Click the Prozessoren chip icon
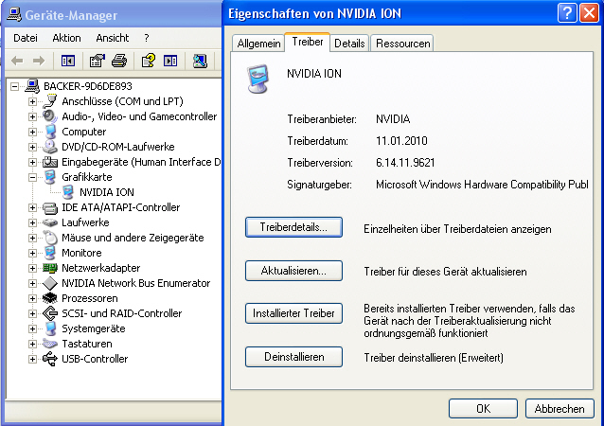This screenshot has width=604, height=426. pos(50,298)
